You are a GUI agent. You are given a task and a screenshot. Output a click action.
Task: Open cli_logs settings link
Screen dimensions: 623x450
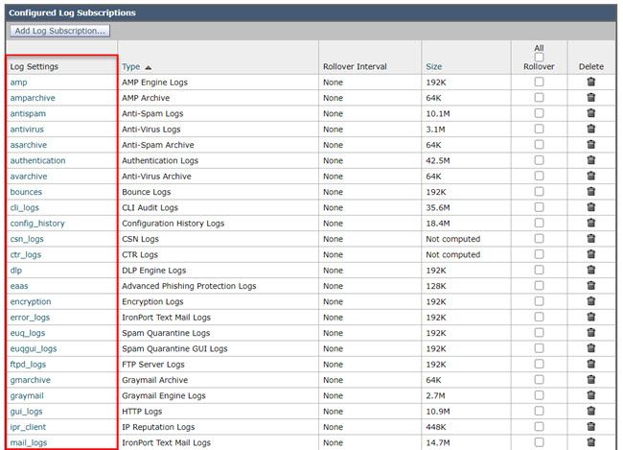[25, 207]
